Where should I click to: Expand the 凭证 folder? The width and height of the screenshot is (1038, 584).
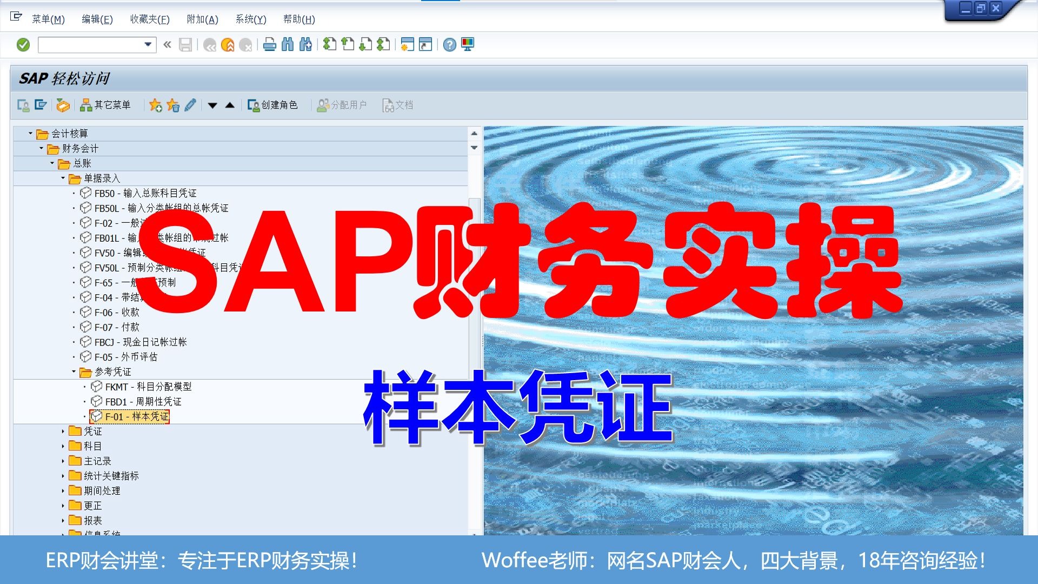(x=63, y=431)
